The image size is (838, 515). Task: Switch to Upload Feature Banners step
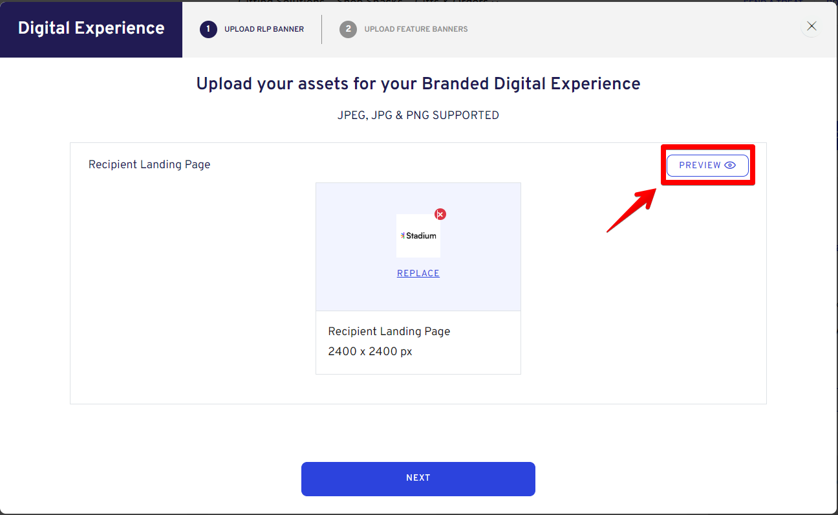[416, 29]
